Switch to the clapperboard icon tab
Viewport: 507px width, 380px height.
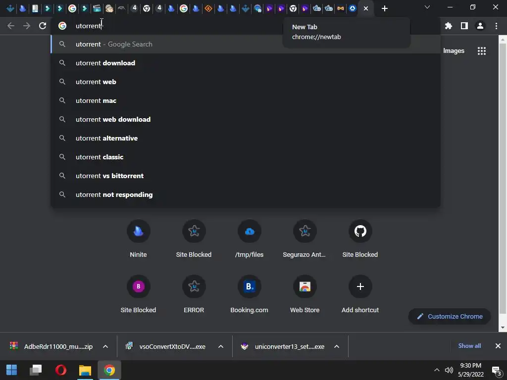[97, 8]
